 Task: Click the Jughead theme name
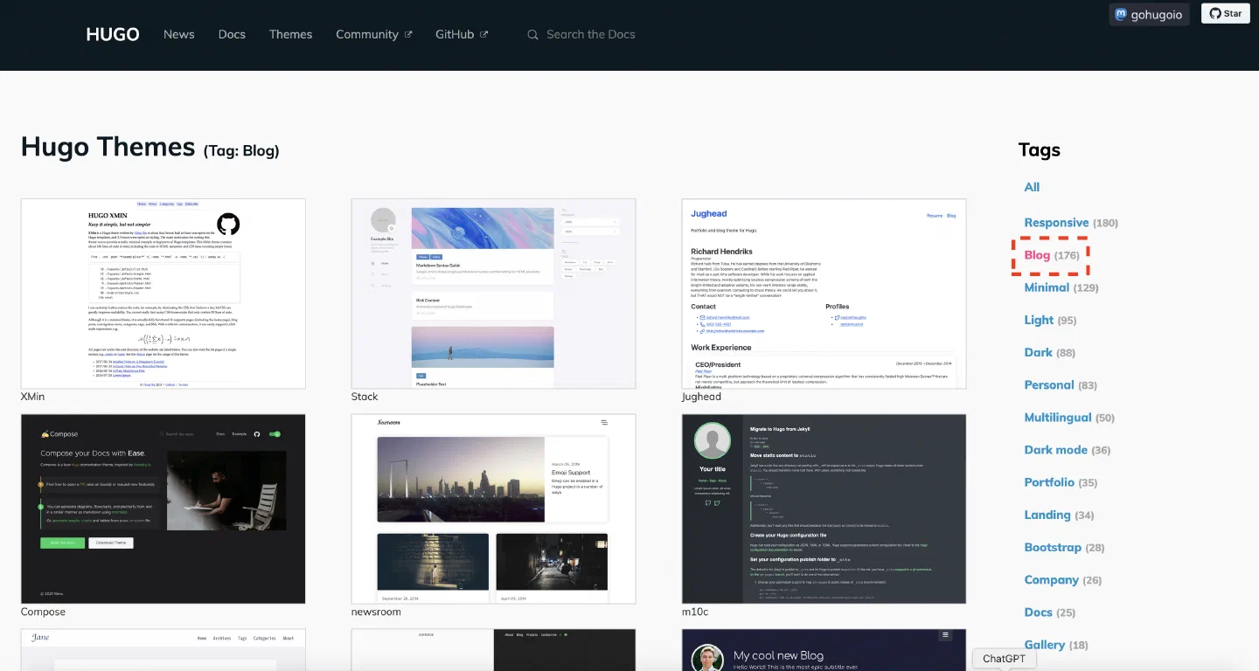(x=701, y=397)
